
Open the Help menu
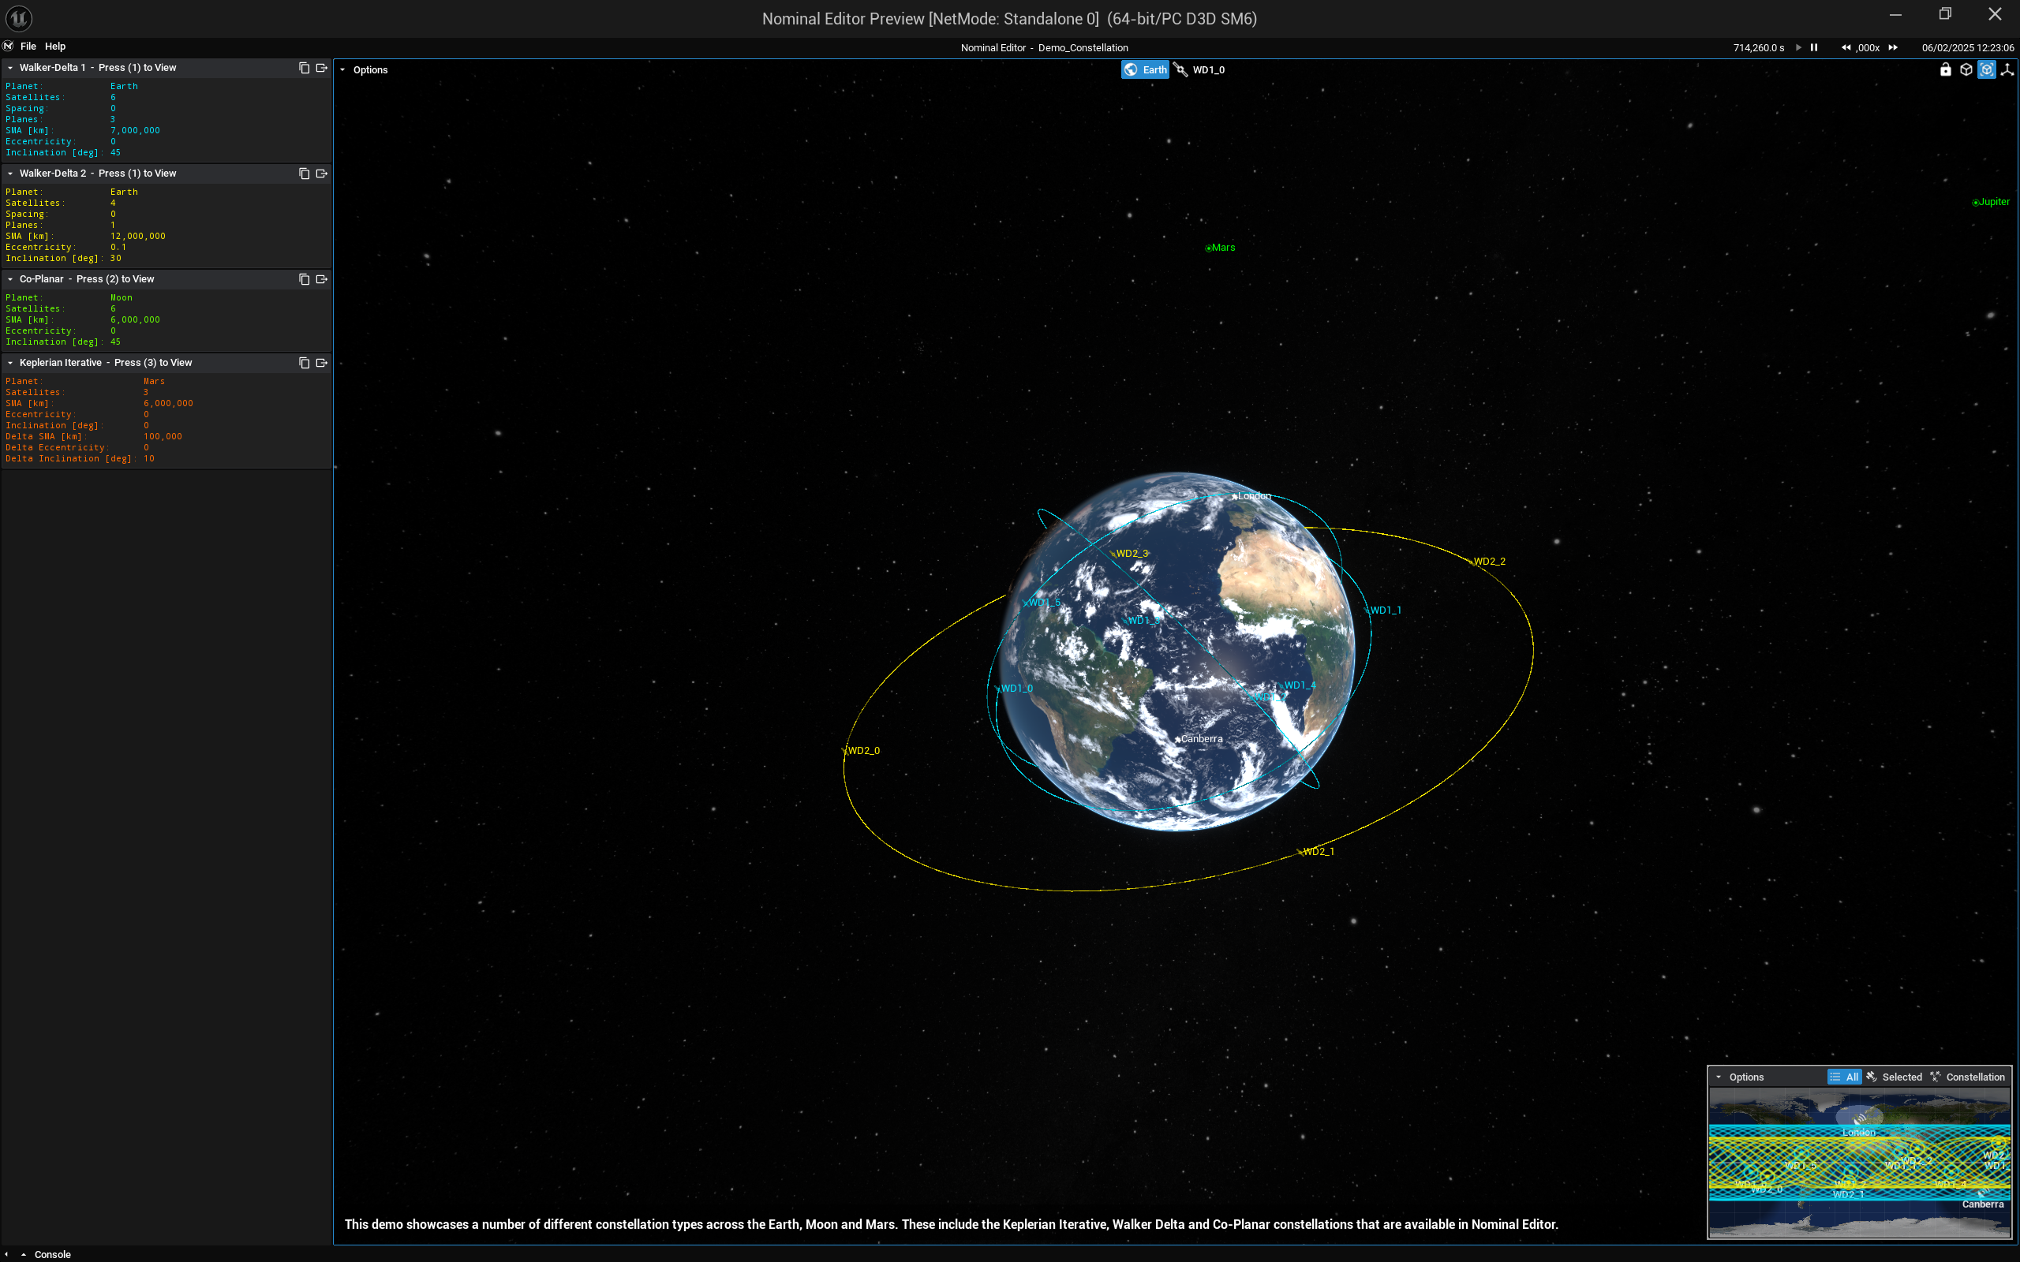[x=55, y=47]
